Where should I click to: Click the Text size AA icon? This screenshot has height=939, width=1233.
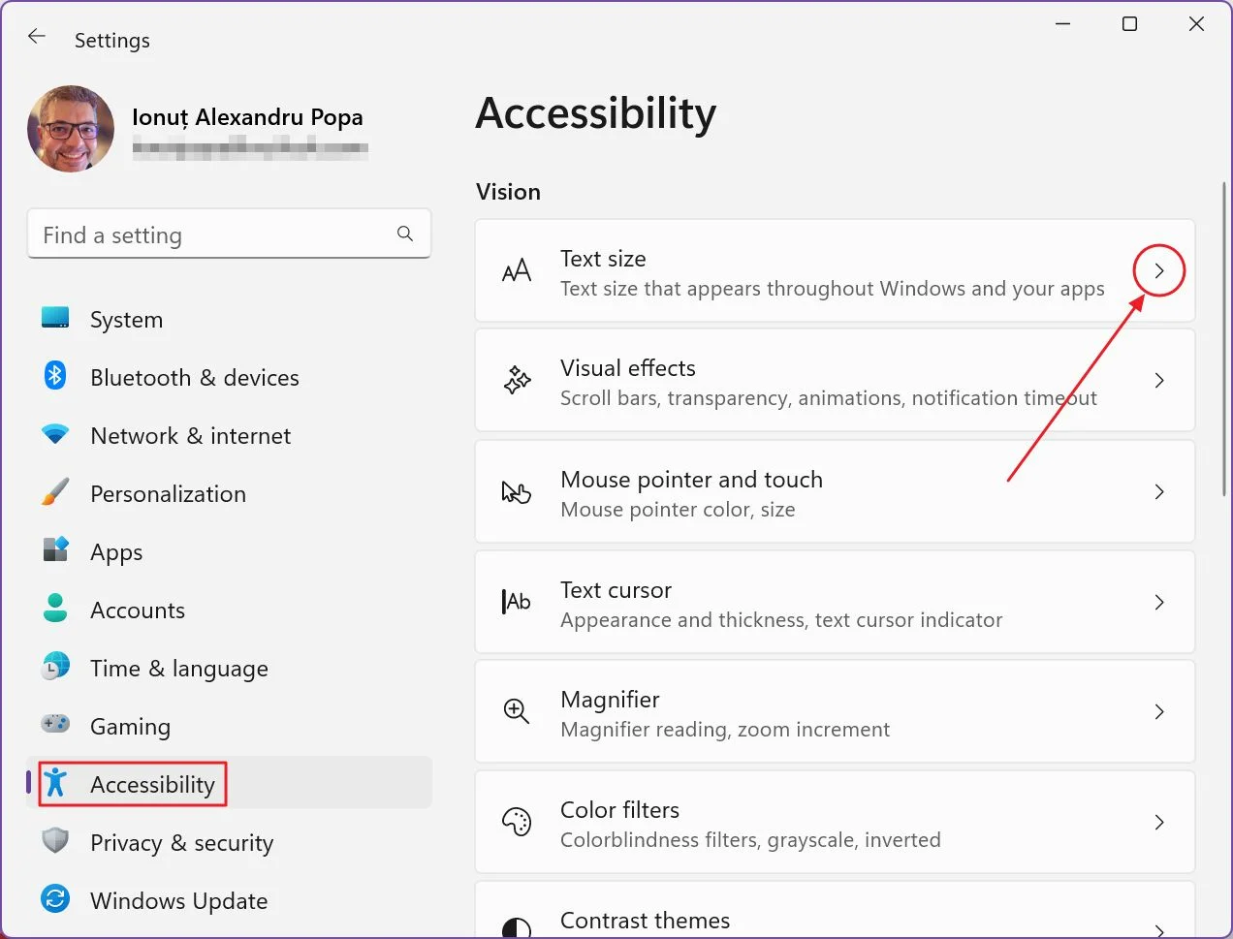[517, 270]
